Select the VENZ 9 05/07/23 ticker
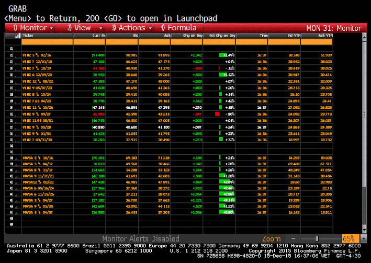The image size is (371, 263). coord(37,88)
